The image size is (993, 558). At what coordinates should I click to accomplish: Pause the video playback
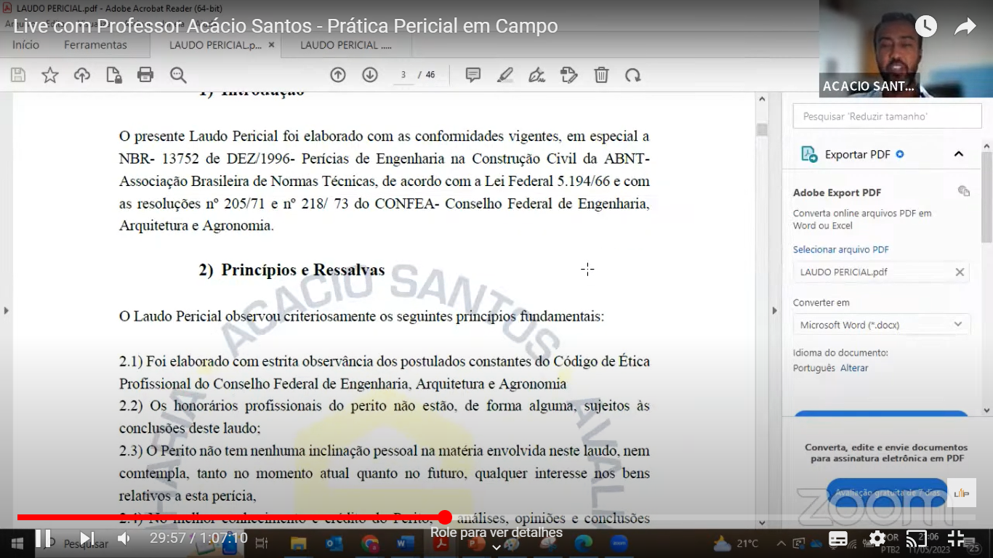pos(43,538)
